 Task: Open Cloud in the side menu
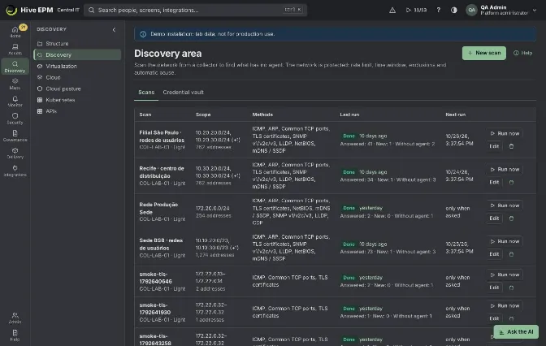[x=77, y=77]
